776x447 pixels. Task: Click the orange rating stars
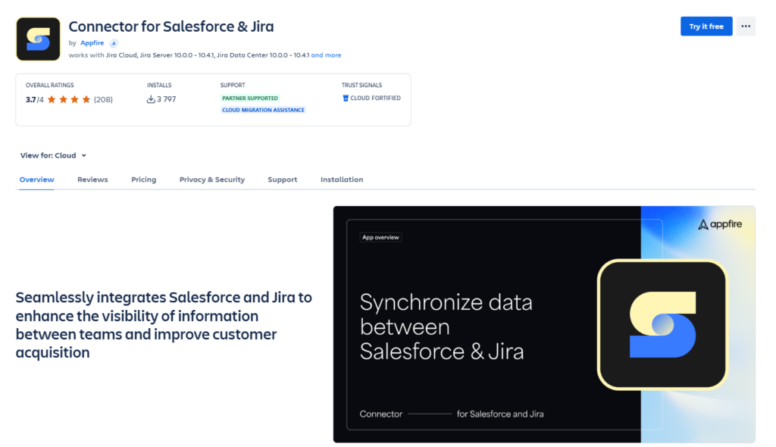coord(69,99)
